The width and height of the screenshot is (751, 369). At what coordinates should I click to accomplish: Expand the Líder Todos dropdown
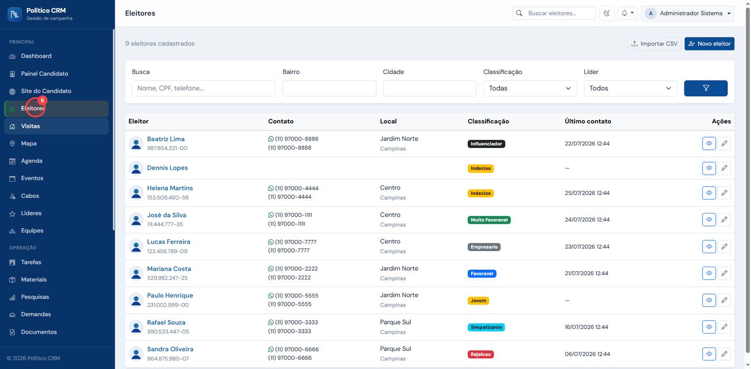[630, 88]
